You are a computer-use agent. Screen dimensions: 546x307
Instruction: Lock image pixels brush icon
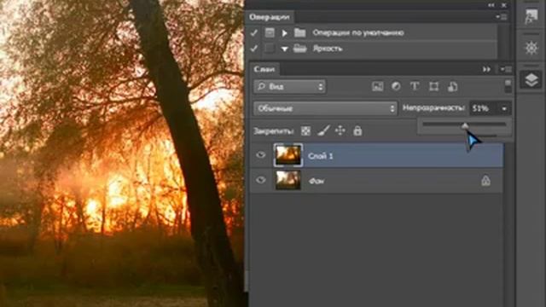click(x=323, y=130)
